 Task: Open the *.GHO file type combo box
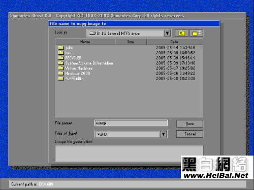point(131,134)
